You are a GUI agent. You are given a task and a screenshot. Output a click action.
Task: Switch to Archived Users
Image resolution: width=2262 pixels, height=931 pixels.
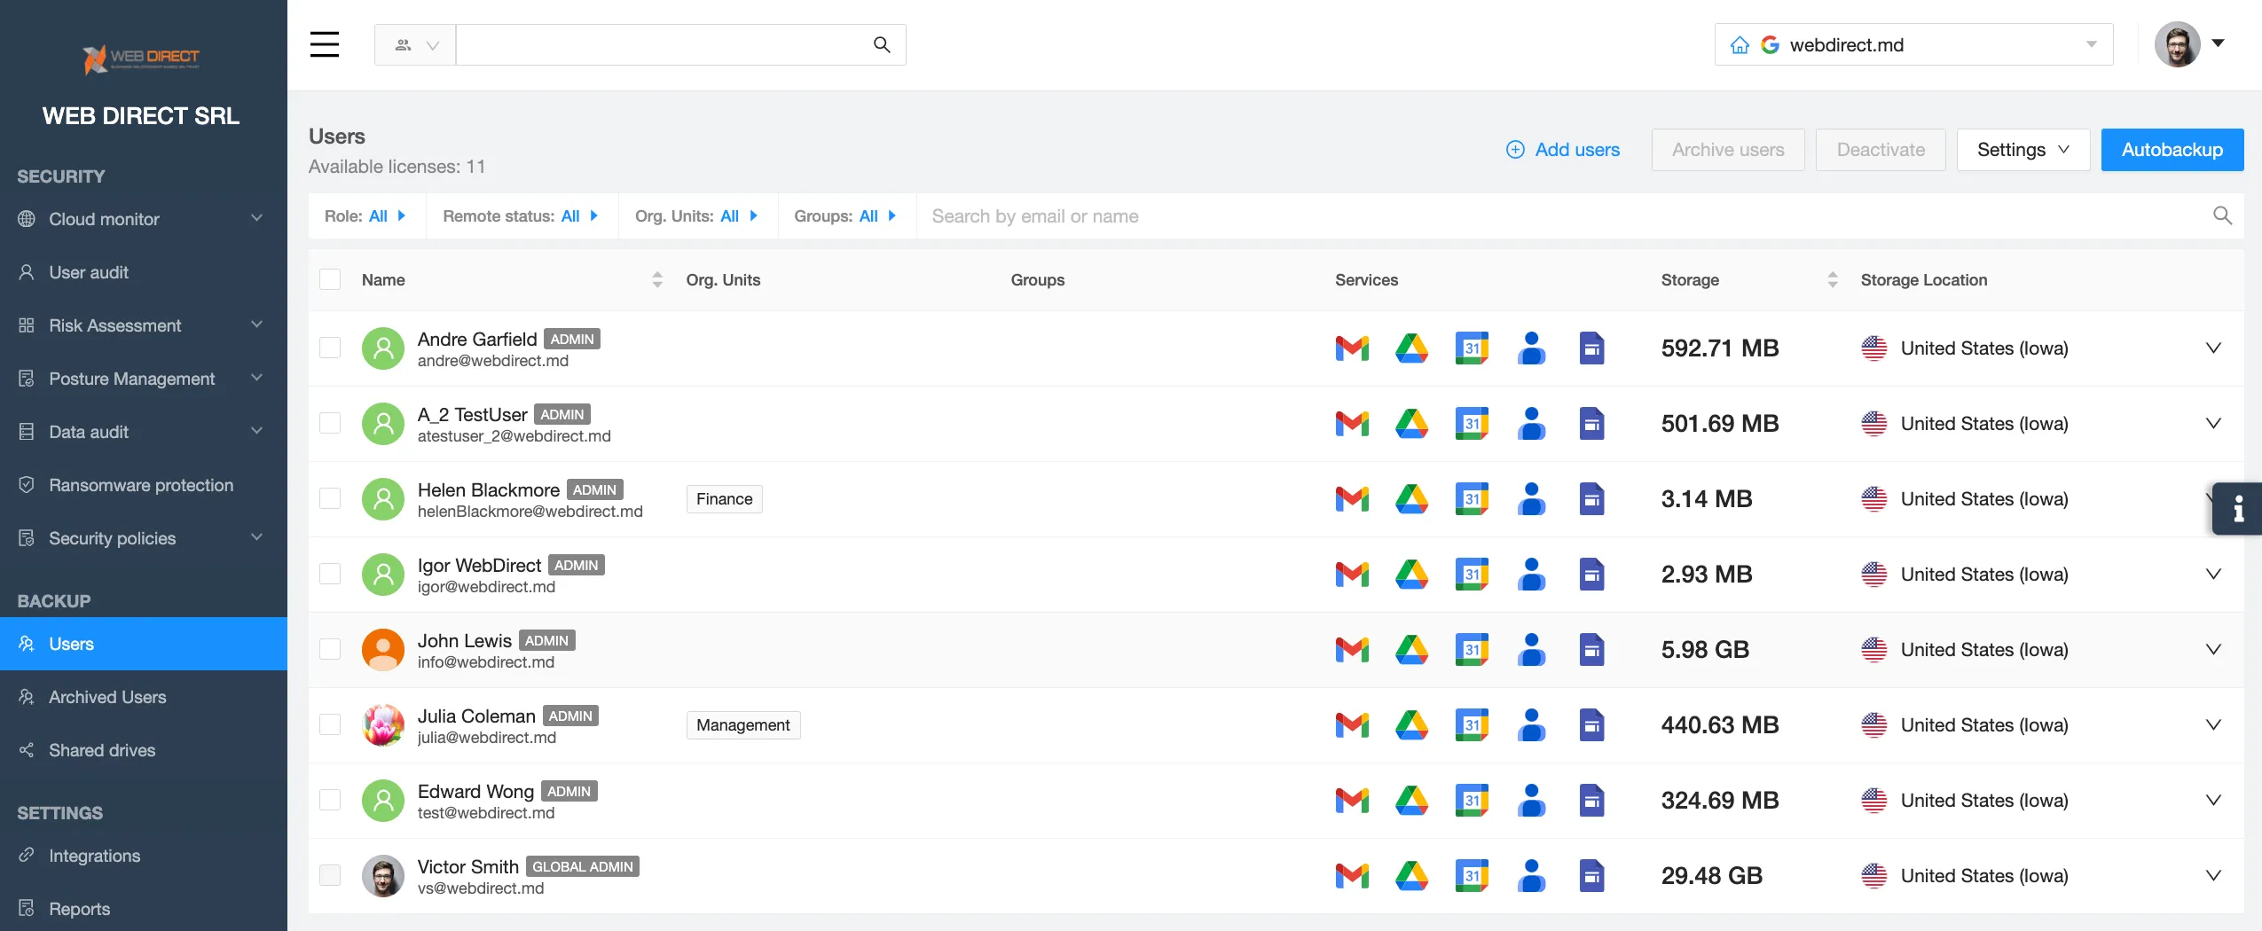tap(107, 697)
